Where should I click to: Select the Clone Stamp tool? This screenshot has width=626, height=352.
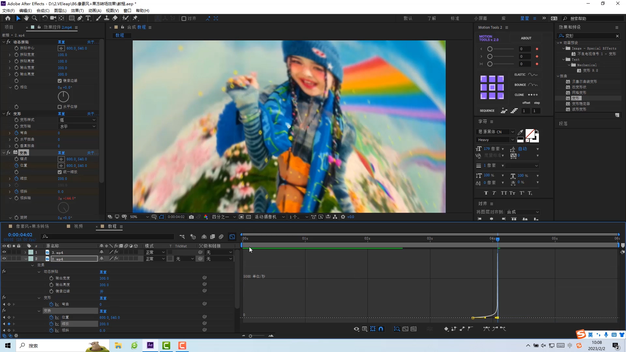tap(107, 18)
